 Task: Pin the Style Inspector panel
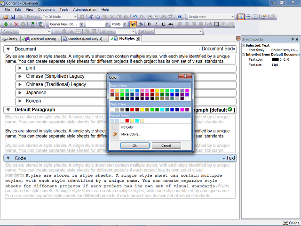[x=293, y=40]
